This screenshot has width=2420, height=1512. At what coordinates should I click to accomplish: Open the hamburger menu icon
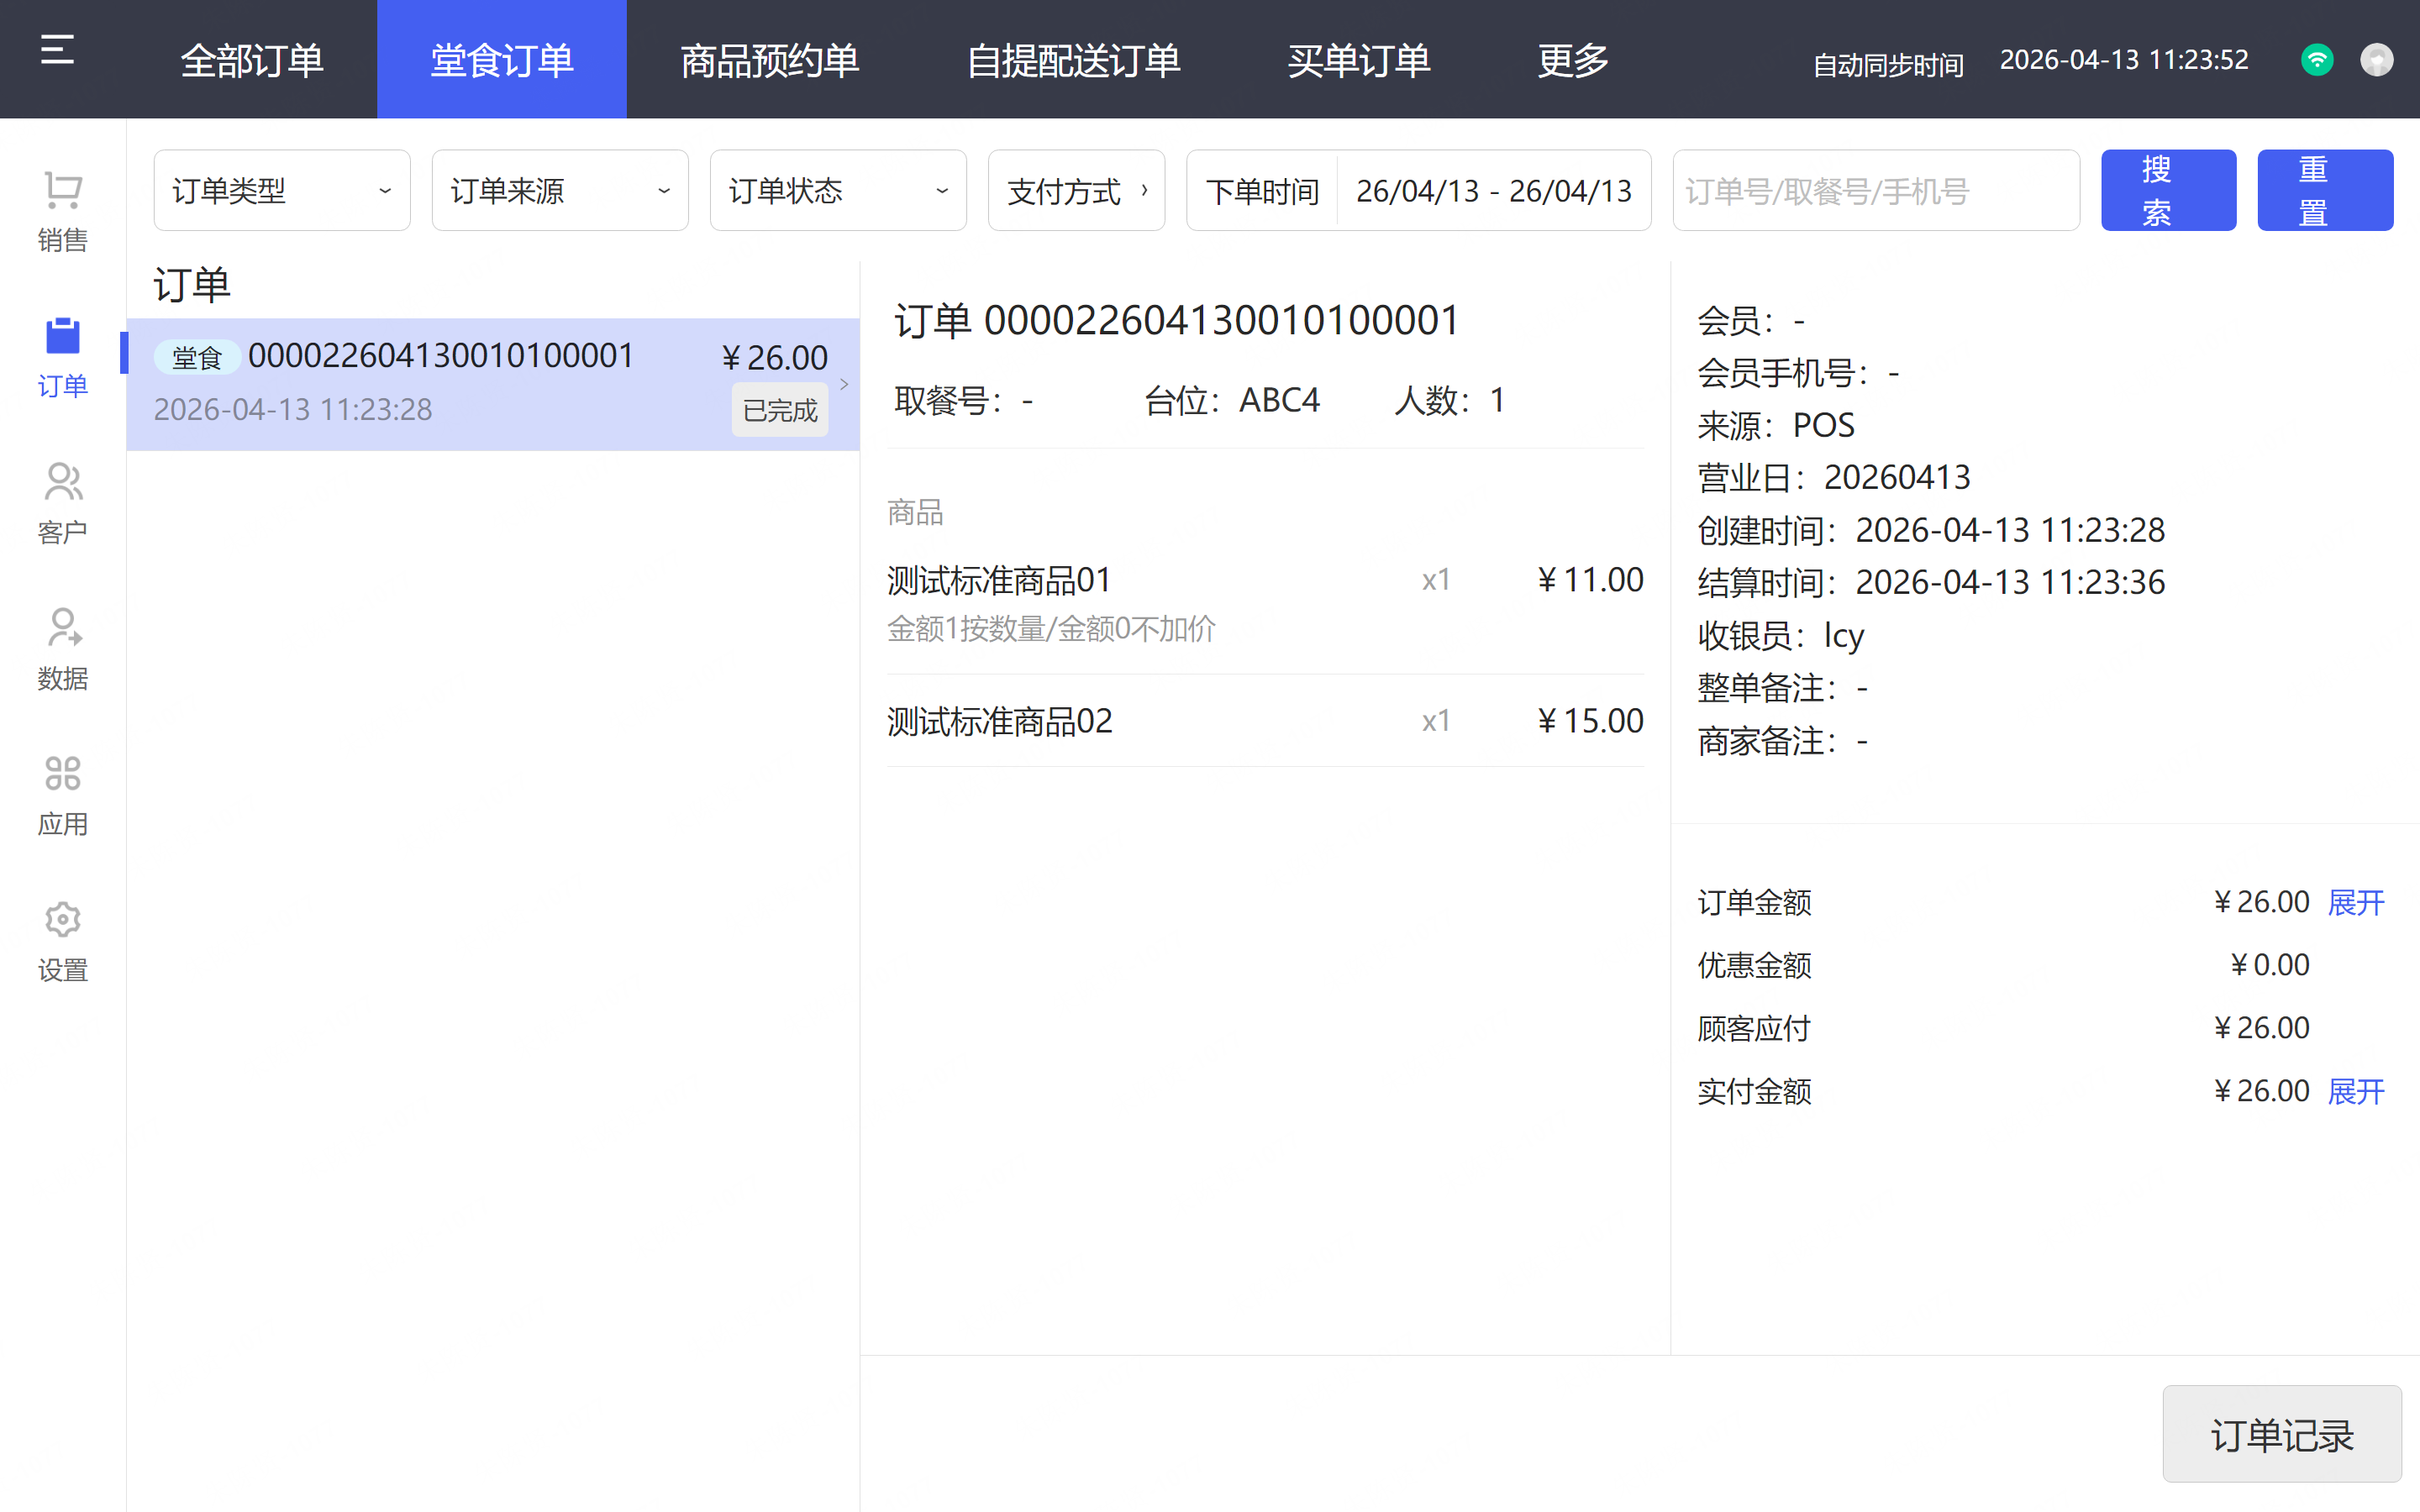[x=57, y=50]
